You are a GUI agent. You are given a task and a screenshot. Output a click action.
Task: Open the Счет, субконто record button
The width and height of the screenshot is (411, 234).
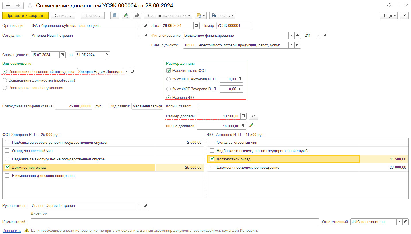pos(298,45)
